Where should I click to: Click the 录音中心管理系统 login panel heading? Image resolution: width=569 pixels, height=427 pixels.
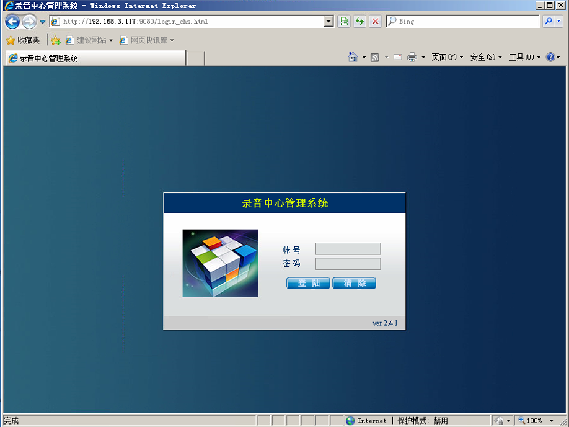click(x=285, y=203)
